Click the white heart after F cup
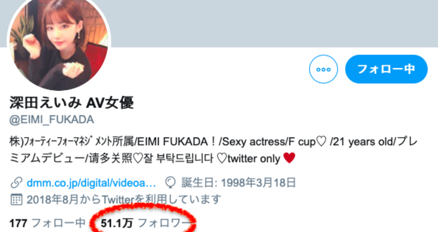 click(321, 142)
